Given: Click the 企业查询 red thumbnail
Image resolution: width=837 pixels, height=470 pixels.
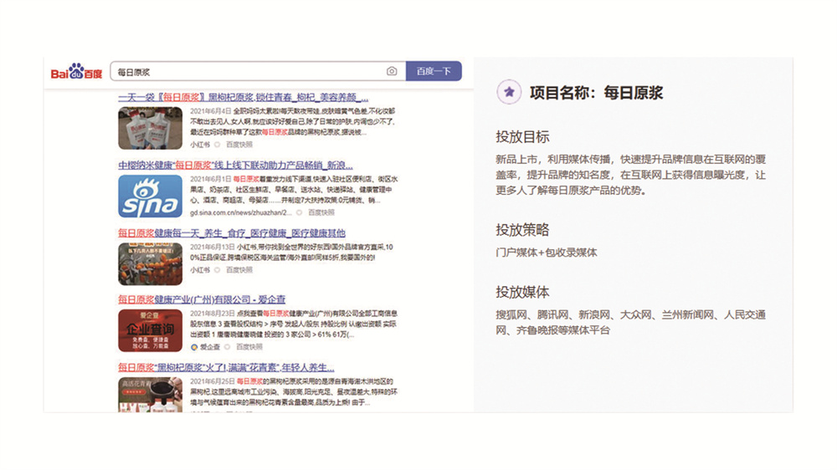Looking at the screenshot, I should 150,330.
